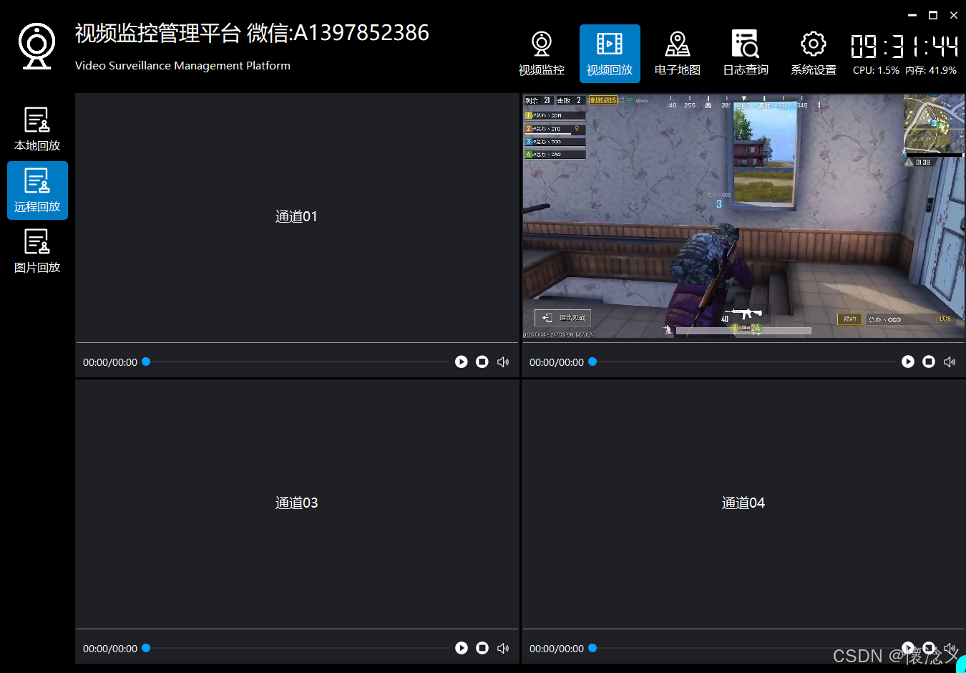This screenshot has height=673, width=966.
Task: Select 远程回放 in the sidebar
Action: click(x=37, y=190)
